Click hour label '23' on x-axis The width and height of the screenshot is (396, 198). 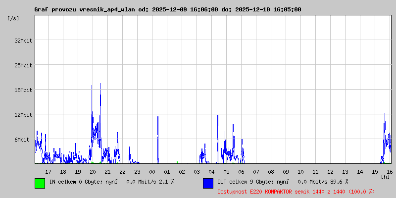tap(137, 172)
